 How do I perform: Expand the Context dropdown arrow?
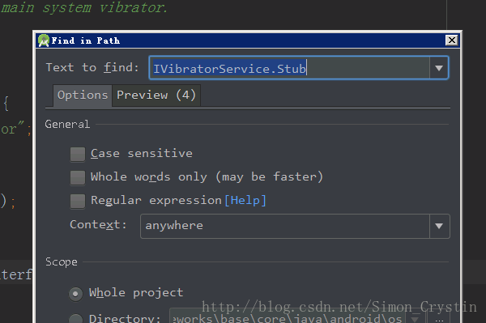coord(439,226)
